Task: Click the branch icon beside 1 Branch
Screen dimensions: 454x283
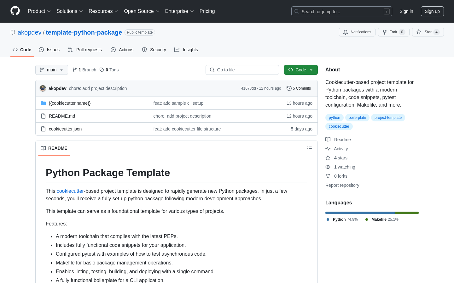Action: pyautogui.click(x=75, y=70)
